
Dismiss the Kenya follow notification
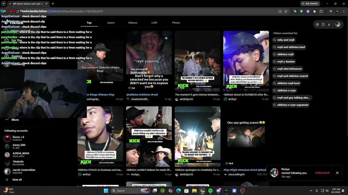pyautogui.click(x=337, y=173)
